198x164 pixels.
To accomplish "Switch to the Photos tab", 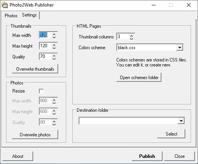I will click(11, 16).
